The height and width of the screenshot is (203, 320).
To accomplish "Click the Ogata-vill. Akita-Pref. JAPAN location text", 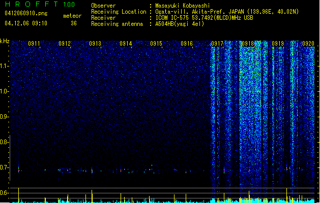I will pyautogui.click(x=227, y=12).
